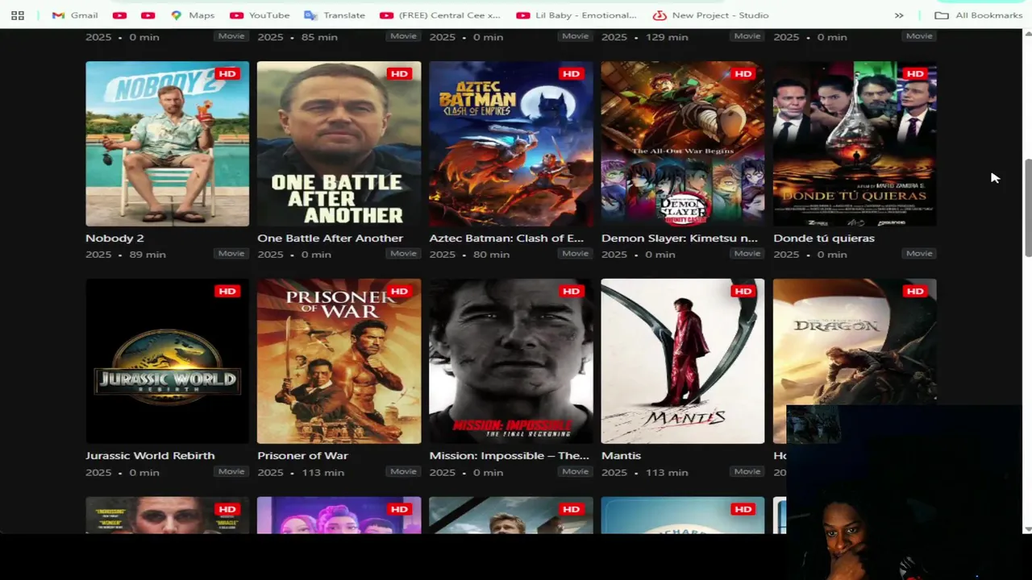This screenshot has height=580, width=1032.
Task: Open the Lil Baby - Emotional bookmark
Action: point(576,15)
